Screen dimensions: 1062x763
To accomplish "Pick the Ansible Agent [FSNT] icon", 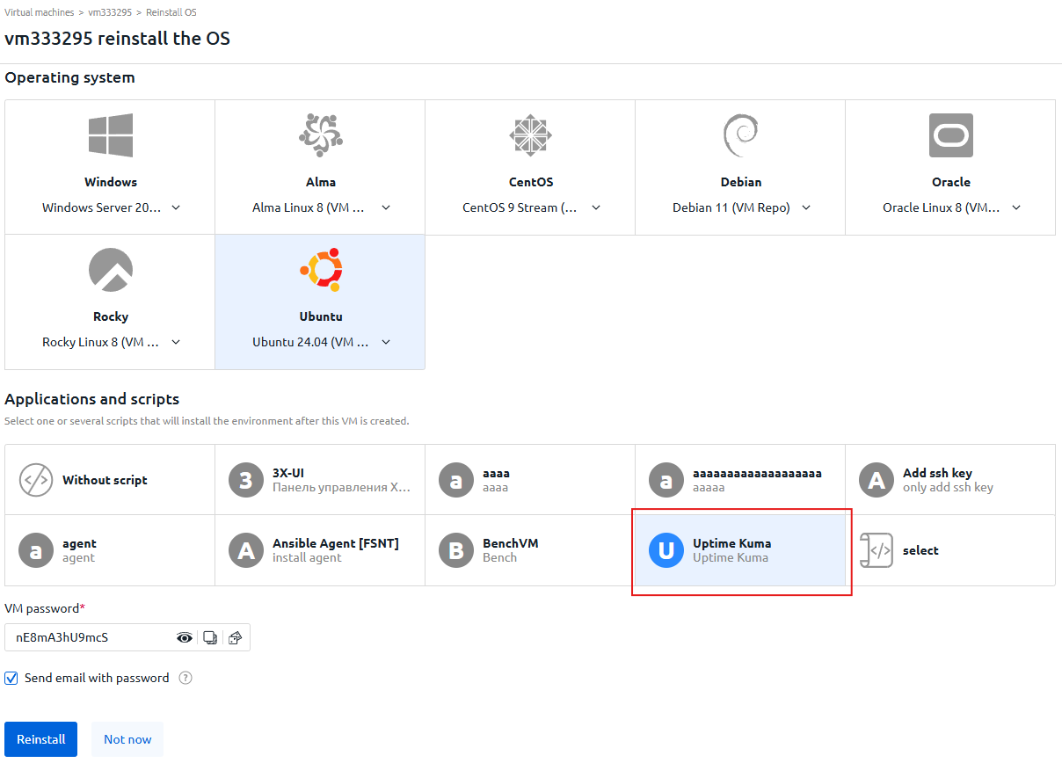I will (246, 550).
